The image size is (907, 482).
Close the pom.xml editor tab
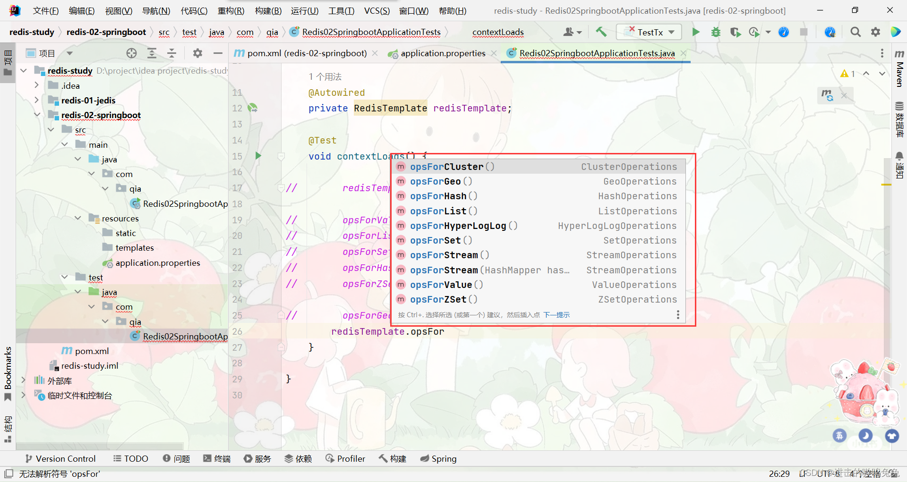(x=375, y=53)
